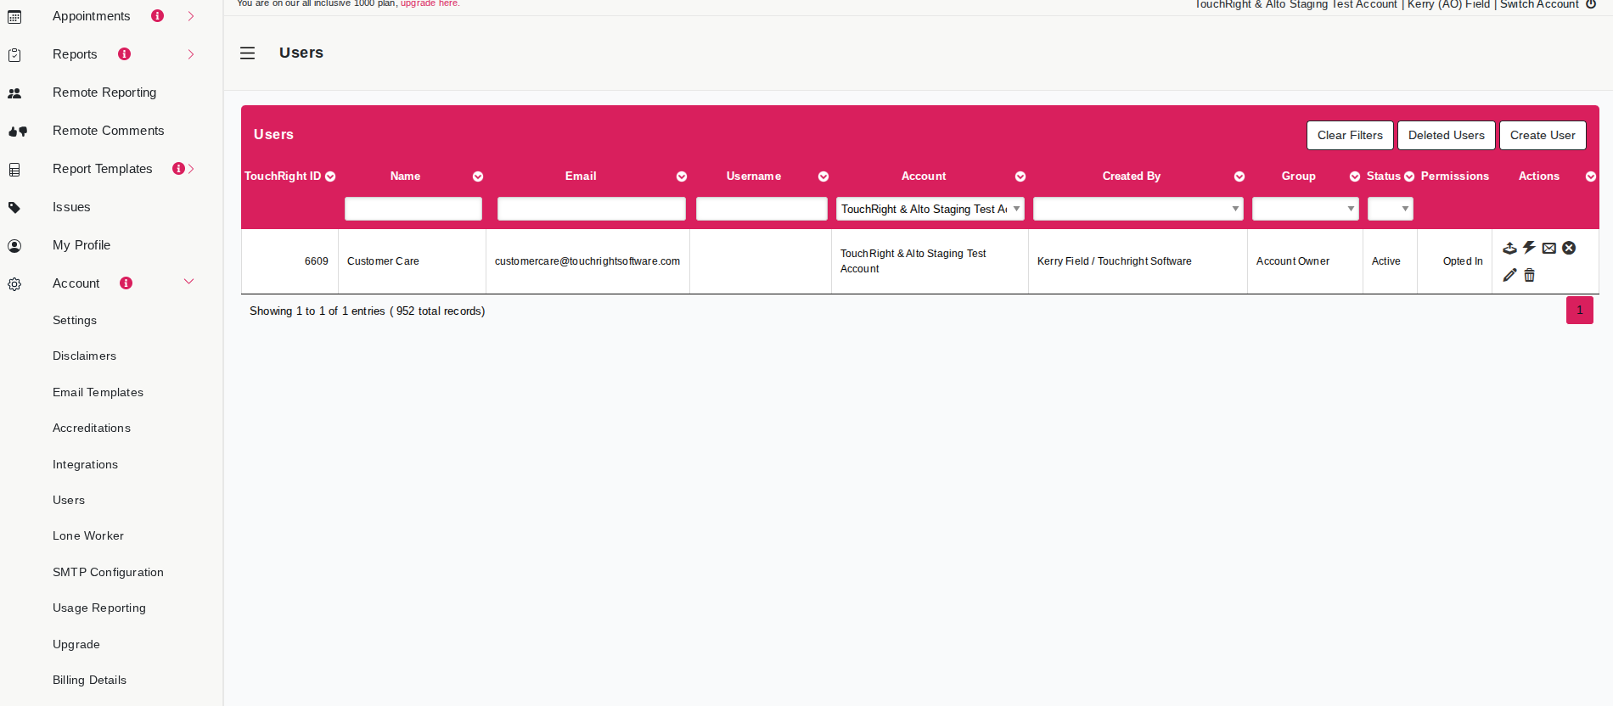Open Email Templates in sidebar
This screenshot has width=1613, height=706.
(x=98, y=392)
